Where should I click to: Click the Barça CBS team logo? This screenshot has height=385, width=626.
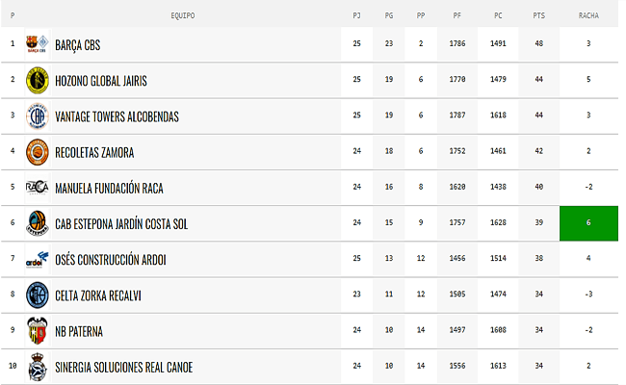coord(37,44)
